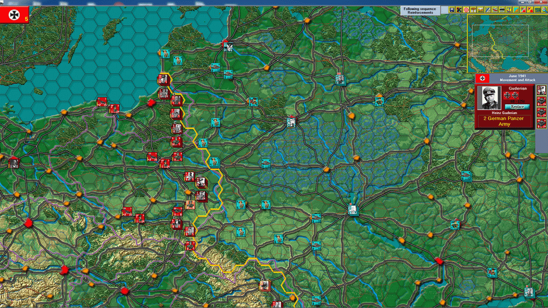Select the commander portrait counter in side strip
548x308 pixels.
click(x=542, y=90)
